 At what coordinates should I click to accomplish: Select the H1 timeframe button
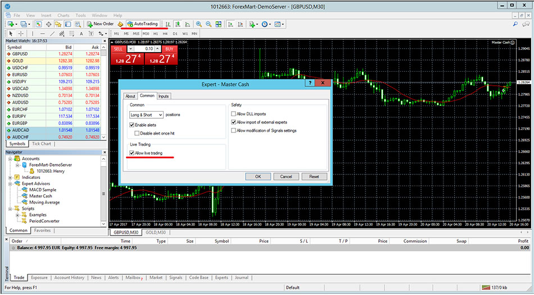click(156, 34)
